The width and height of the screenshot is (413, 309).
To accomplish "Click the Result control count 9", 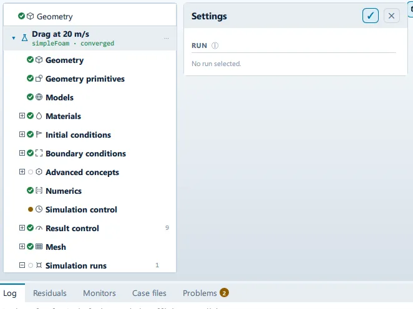I will (167, 228).
